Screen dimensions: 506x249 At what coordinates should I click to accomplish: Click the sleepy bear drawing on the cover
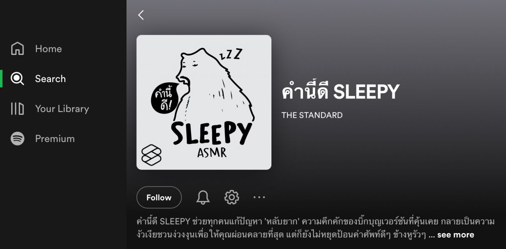coord(215,87)
